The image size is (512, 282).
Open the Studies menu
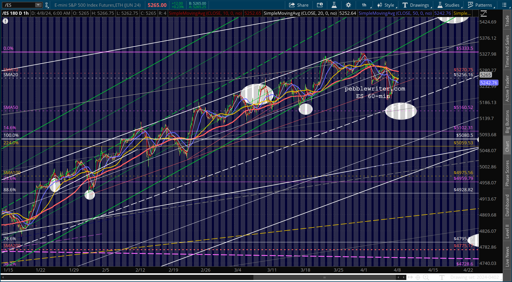pos(448,5)
